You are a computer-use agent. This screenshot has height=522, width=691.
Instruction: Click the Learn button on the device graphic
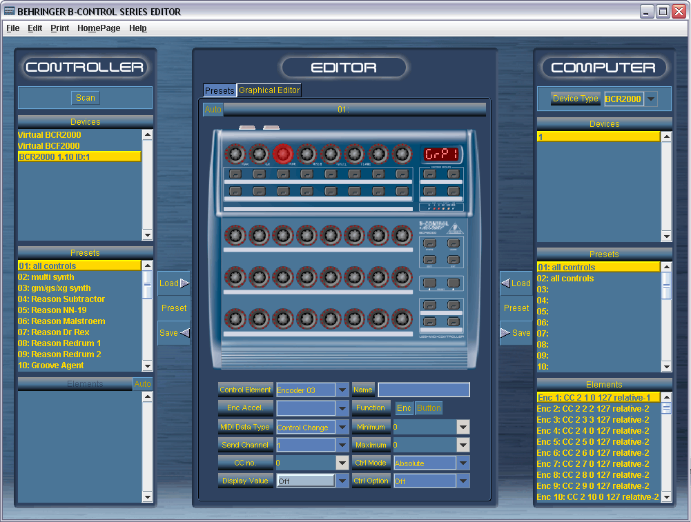point(454,243)
